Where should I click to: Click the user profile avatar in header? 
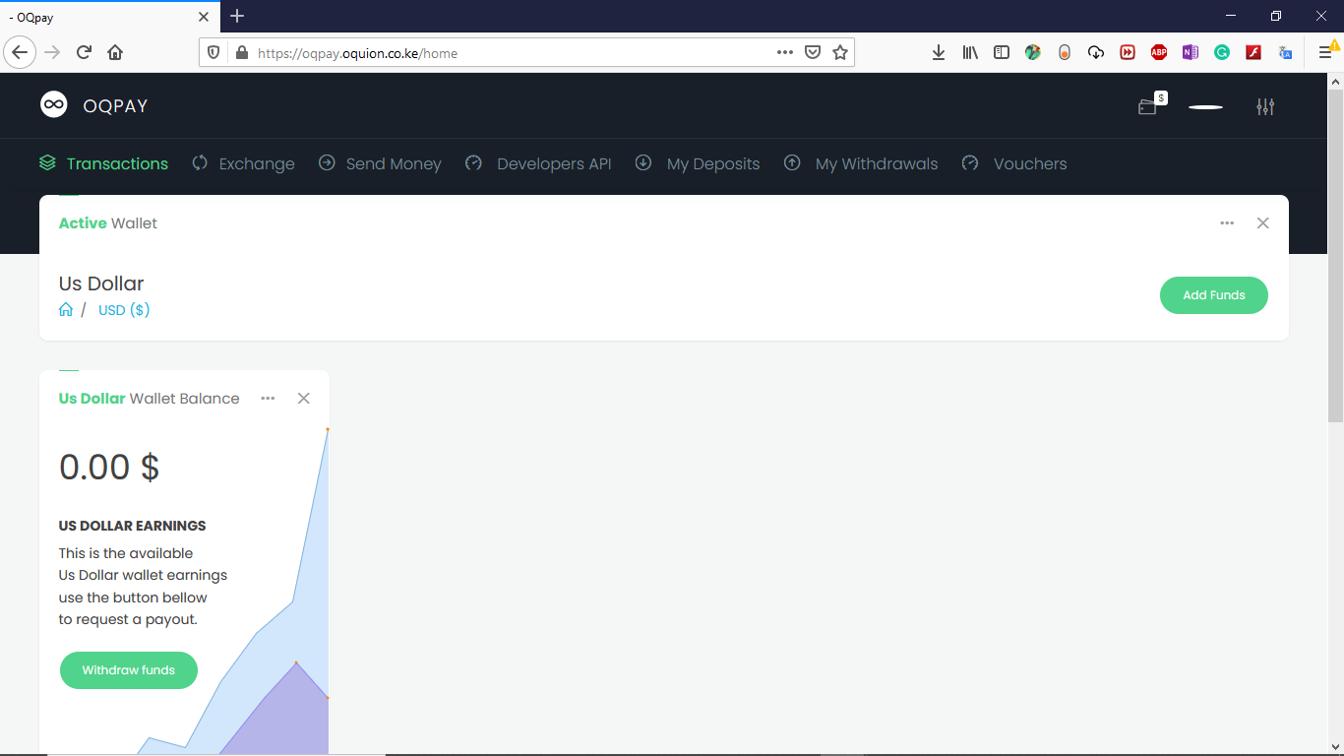tap(1205, 106)
